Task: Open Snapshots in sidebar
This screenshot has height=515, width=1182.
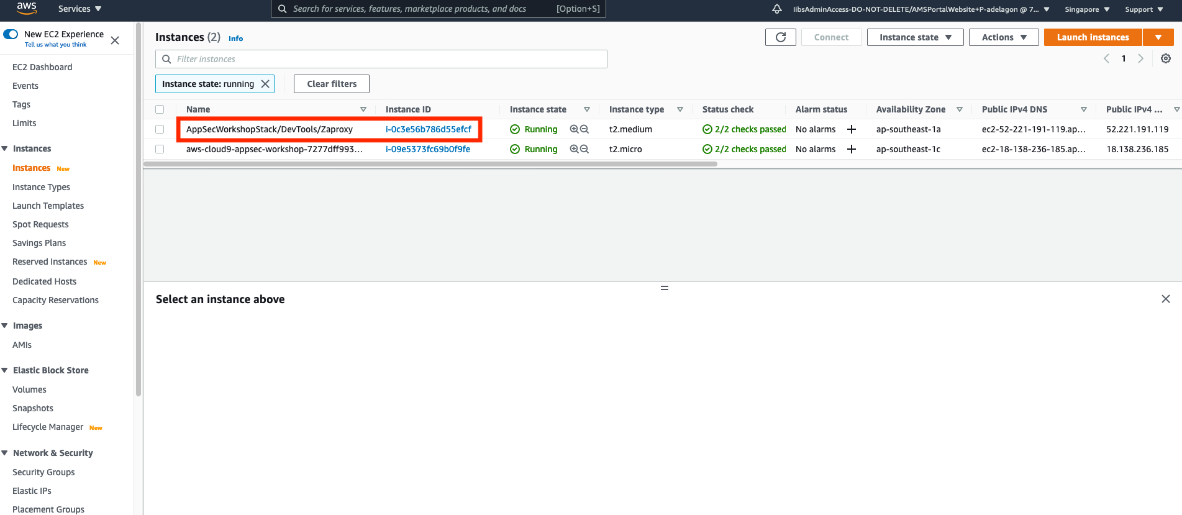Action: (x=33, y=408)
